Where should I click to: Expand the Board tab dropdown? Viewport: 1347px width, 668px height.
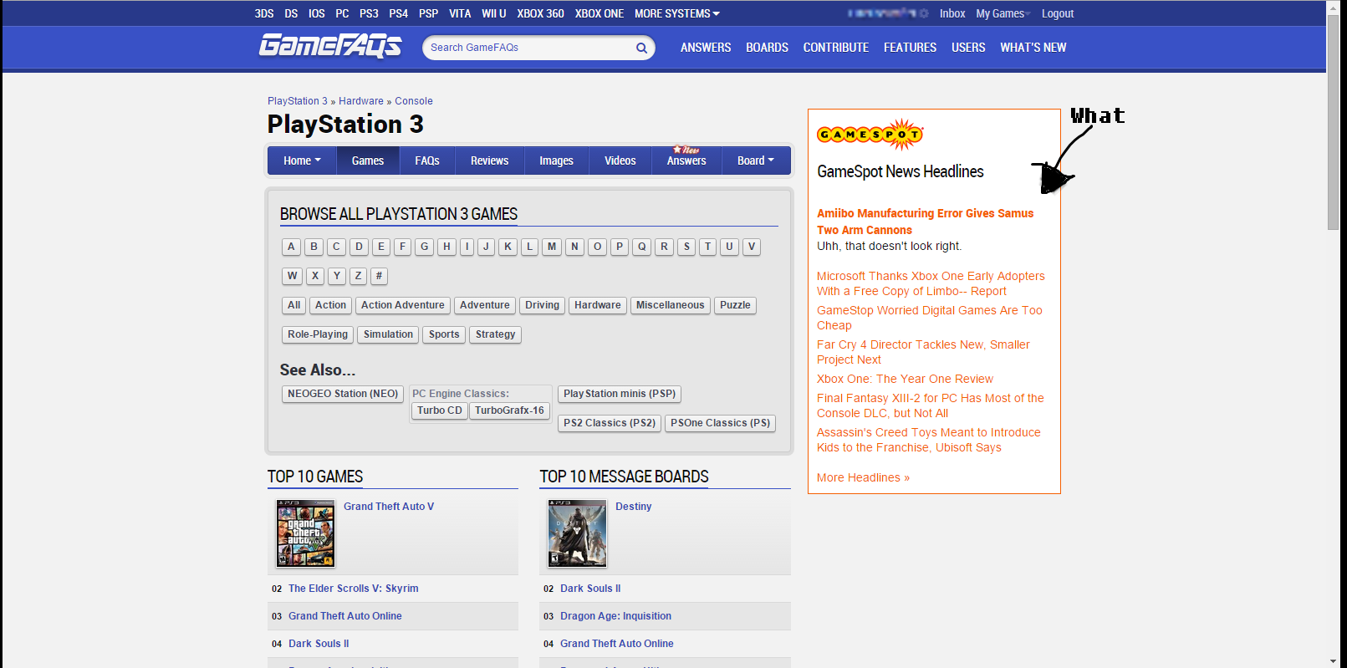[756, 161]
